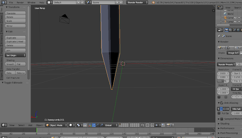242x138 pixels.
Task: Toggle the 3D manipulator axes icon
Action: coord(90,125)
